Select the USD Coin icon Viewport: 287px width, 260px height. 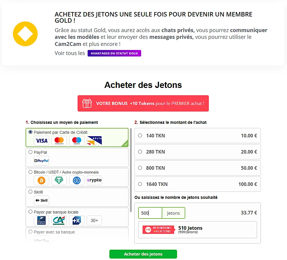point(76,180)
